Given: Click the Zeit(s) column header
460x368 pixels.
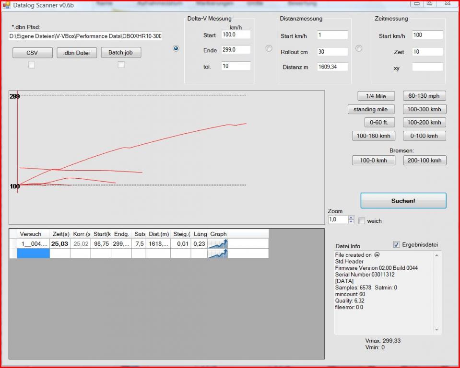Looking at the screenshot, I should [x=60, y=234].
